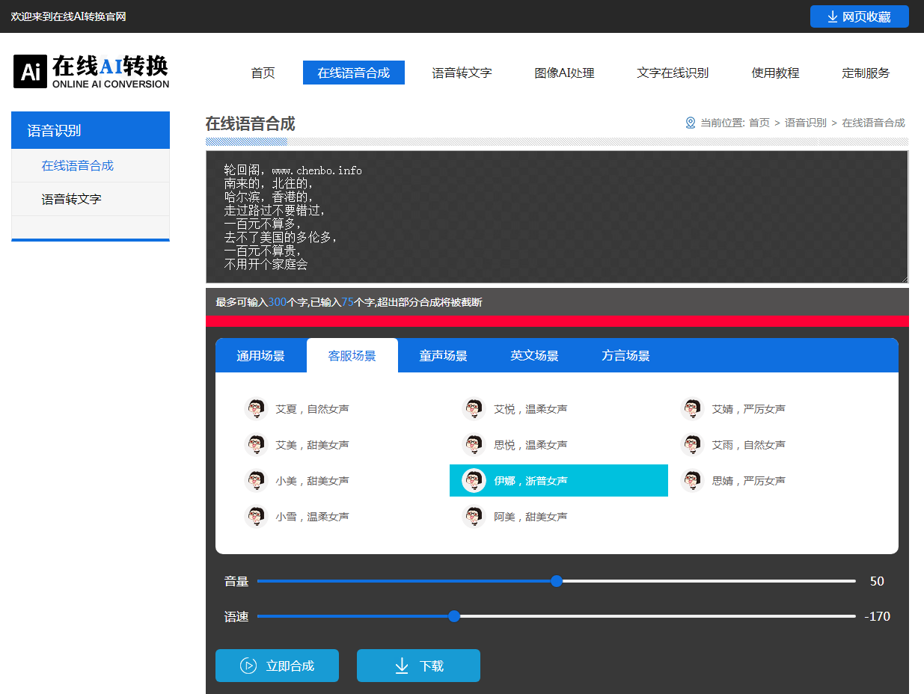Click the Ai logo in header
The width and height of the screenshot is (924, 694).
pos(31,72)
